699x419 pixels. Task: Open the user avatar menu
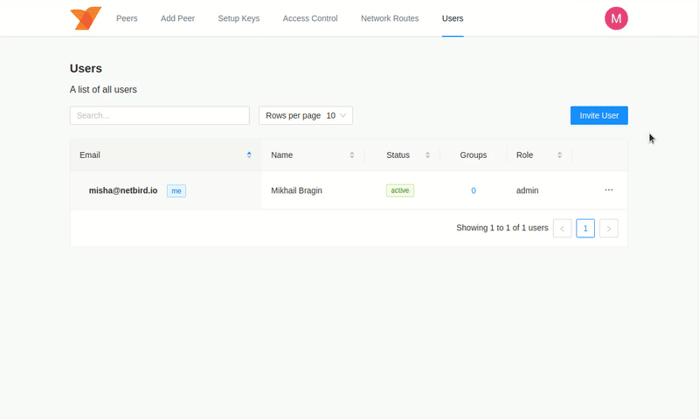pyautogui.click(x=616, y=18)
